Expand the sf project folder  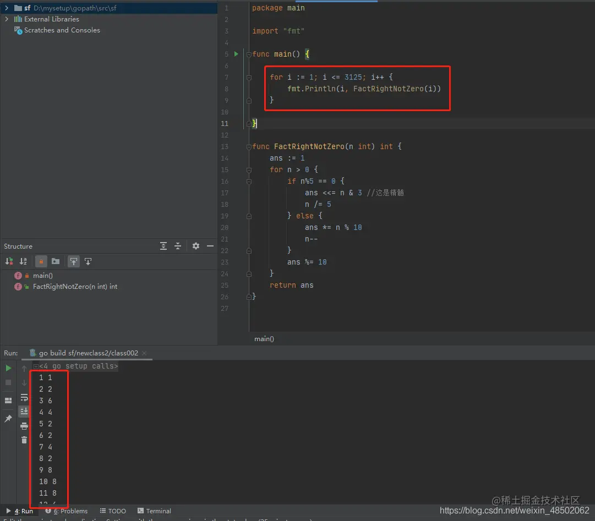[7, 8]
